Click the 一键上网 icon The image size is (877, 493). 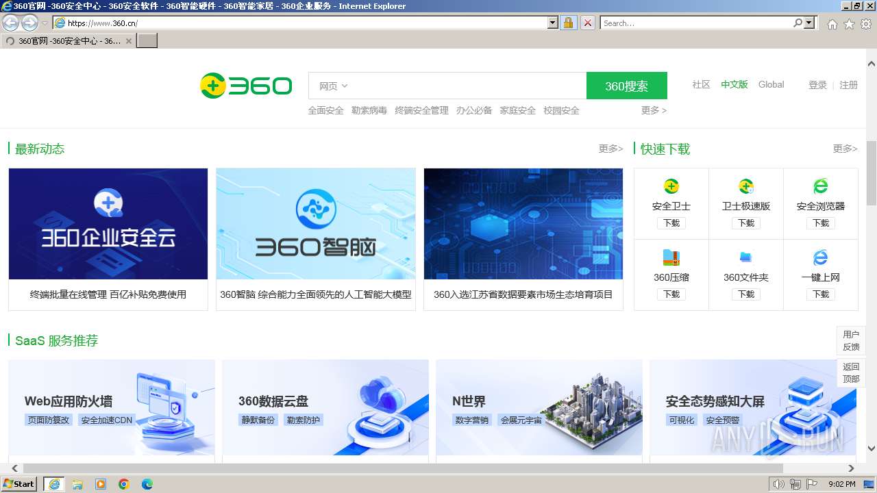(x=820, y=257)
